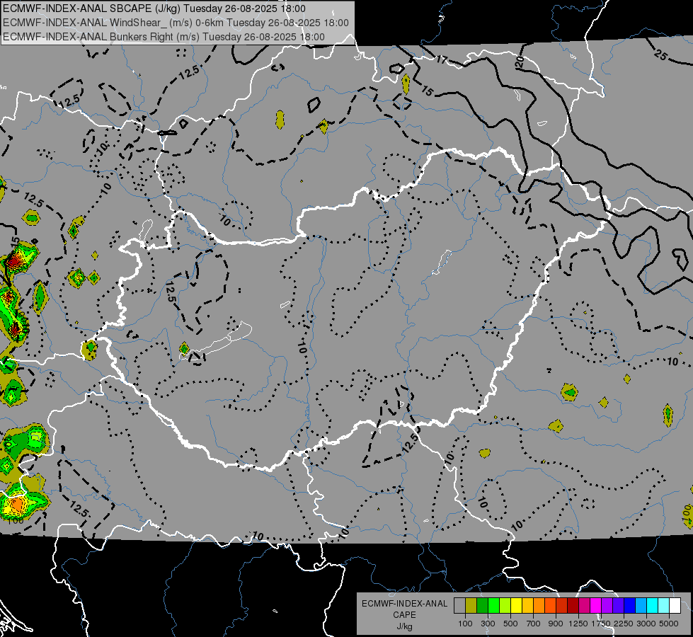The height and width of the screenshot is (637, 693).
Task: Pick the pure yellow swatch in CAPE legend
Action: click(x=516, y=606)
